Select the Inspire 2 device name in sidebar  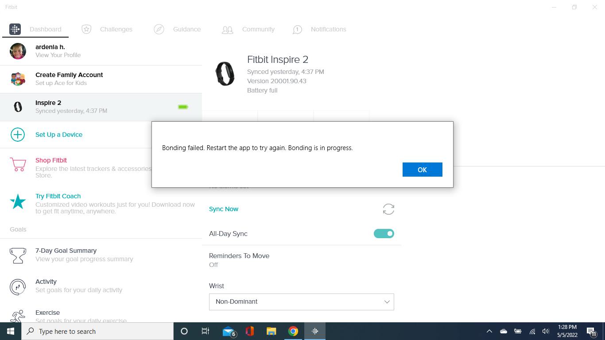pos(48,103)
